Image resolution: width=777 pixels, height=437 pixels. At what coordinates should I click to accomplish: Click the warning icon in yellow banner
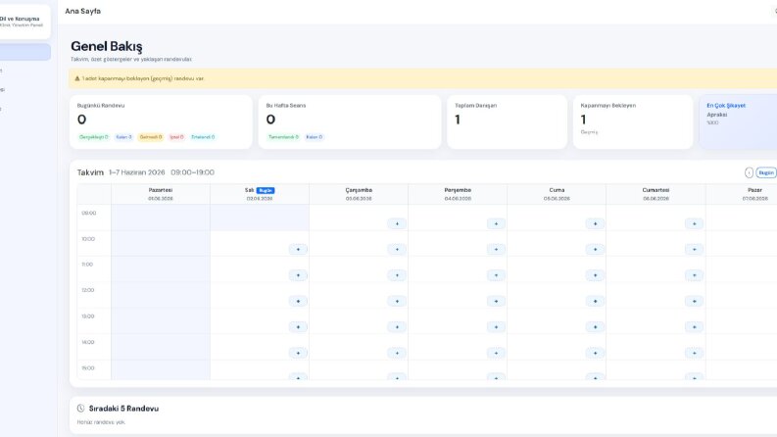click(76, 78)
